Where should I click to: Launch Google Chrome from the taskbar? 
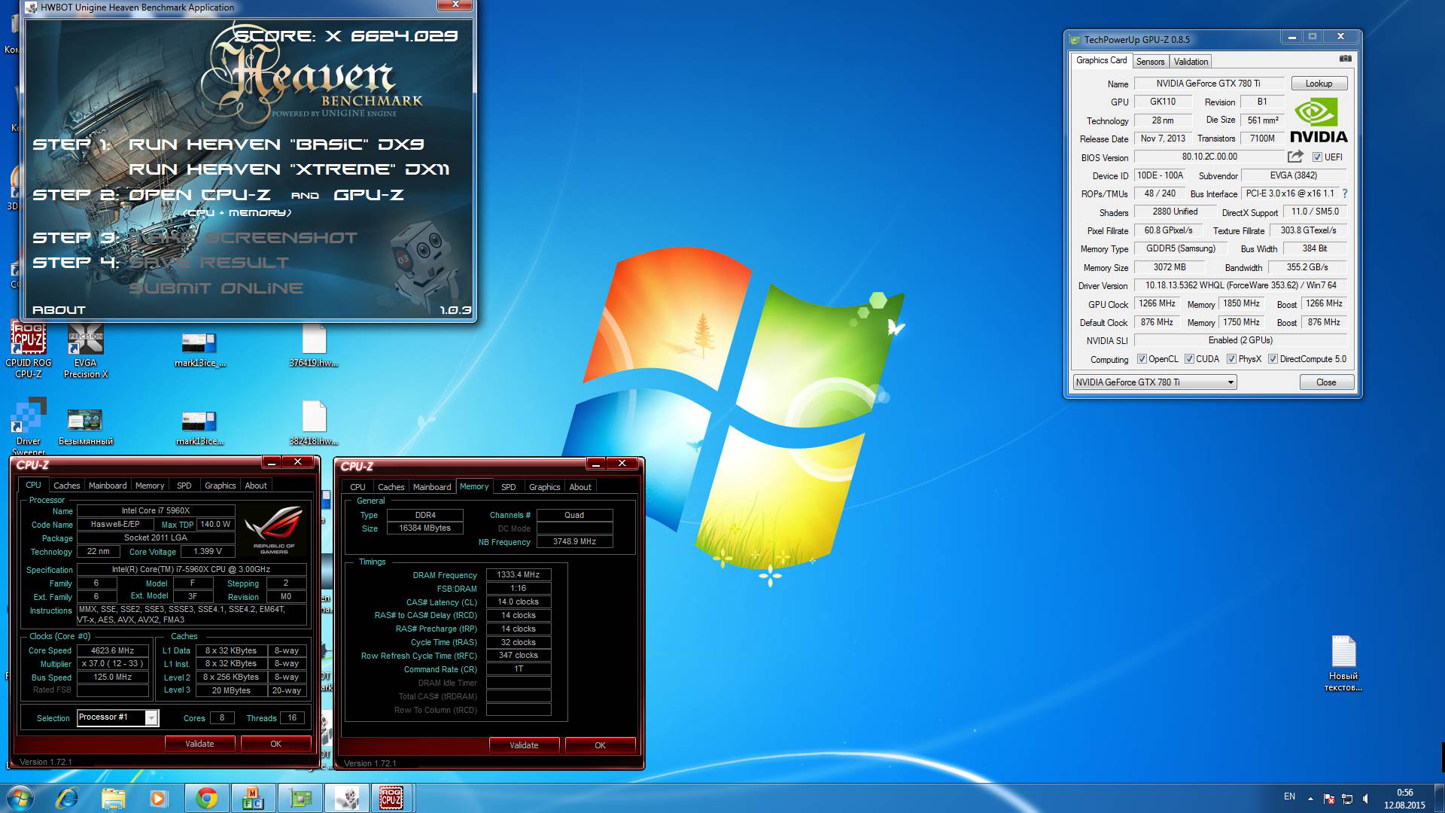(x=206, y=798)
